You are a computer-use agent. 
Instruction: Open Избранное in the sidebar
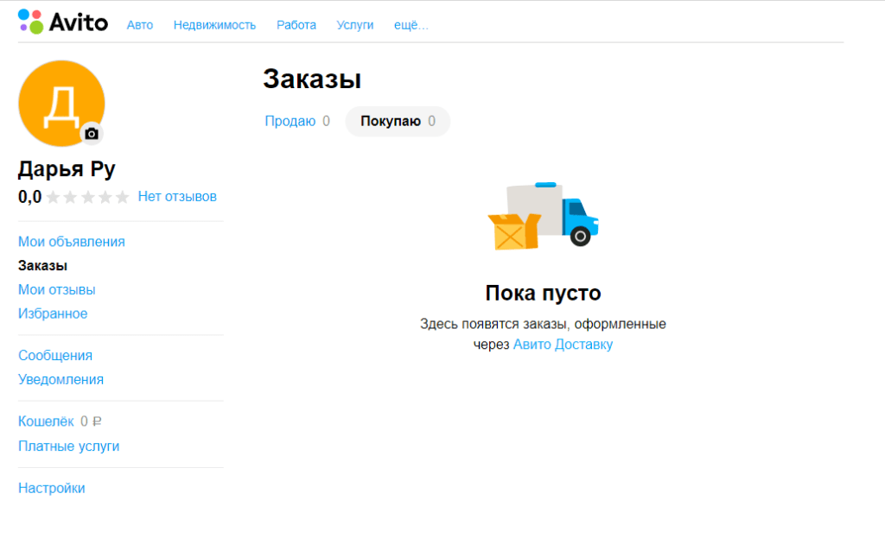click(x=53, y=313)
